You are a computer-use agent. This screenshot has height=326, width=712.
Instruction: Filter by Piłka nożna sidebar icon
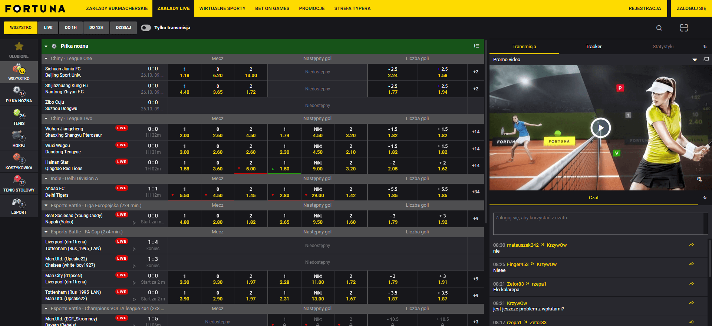click(x=19, y=94)
